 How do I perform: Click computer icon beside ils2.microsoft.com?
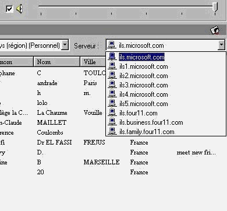tap(112, 76)
